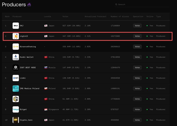
Task: Click the Singapore flag in Bitget row
Action: [46, 109]
